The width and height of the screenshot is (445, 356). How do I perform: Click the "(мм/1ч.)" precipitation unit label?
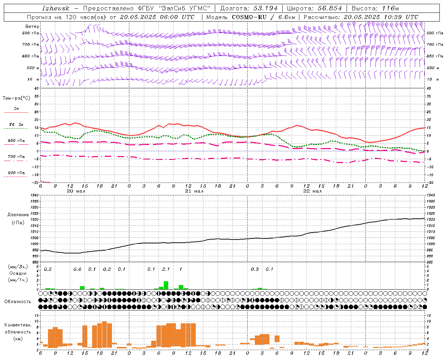(x=18, y=280)
